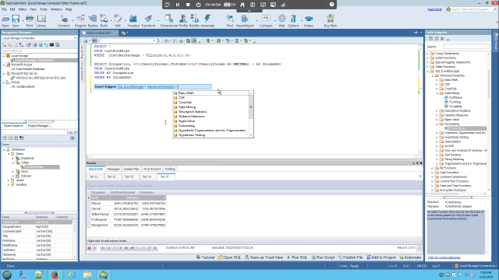Switch to the Pivot & Chart tab
499x280 pixels.
pos(152,170)
